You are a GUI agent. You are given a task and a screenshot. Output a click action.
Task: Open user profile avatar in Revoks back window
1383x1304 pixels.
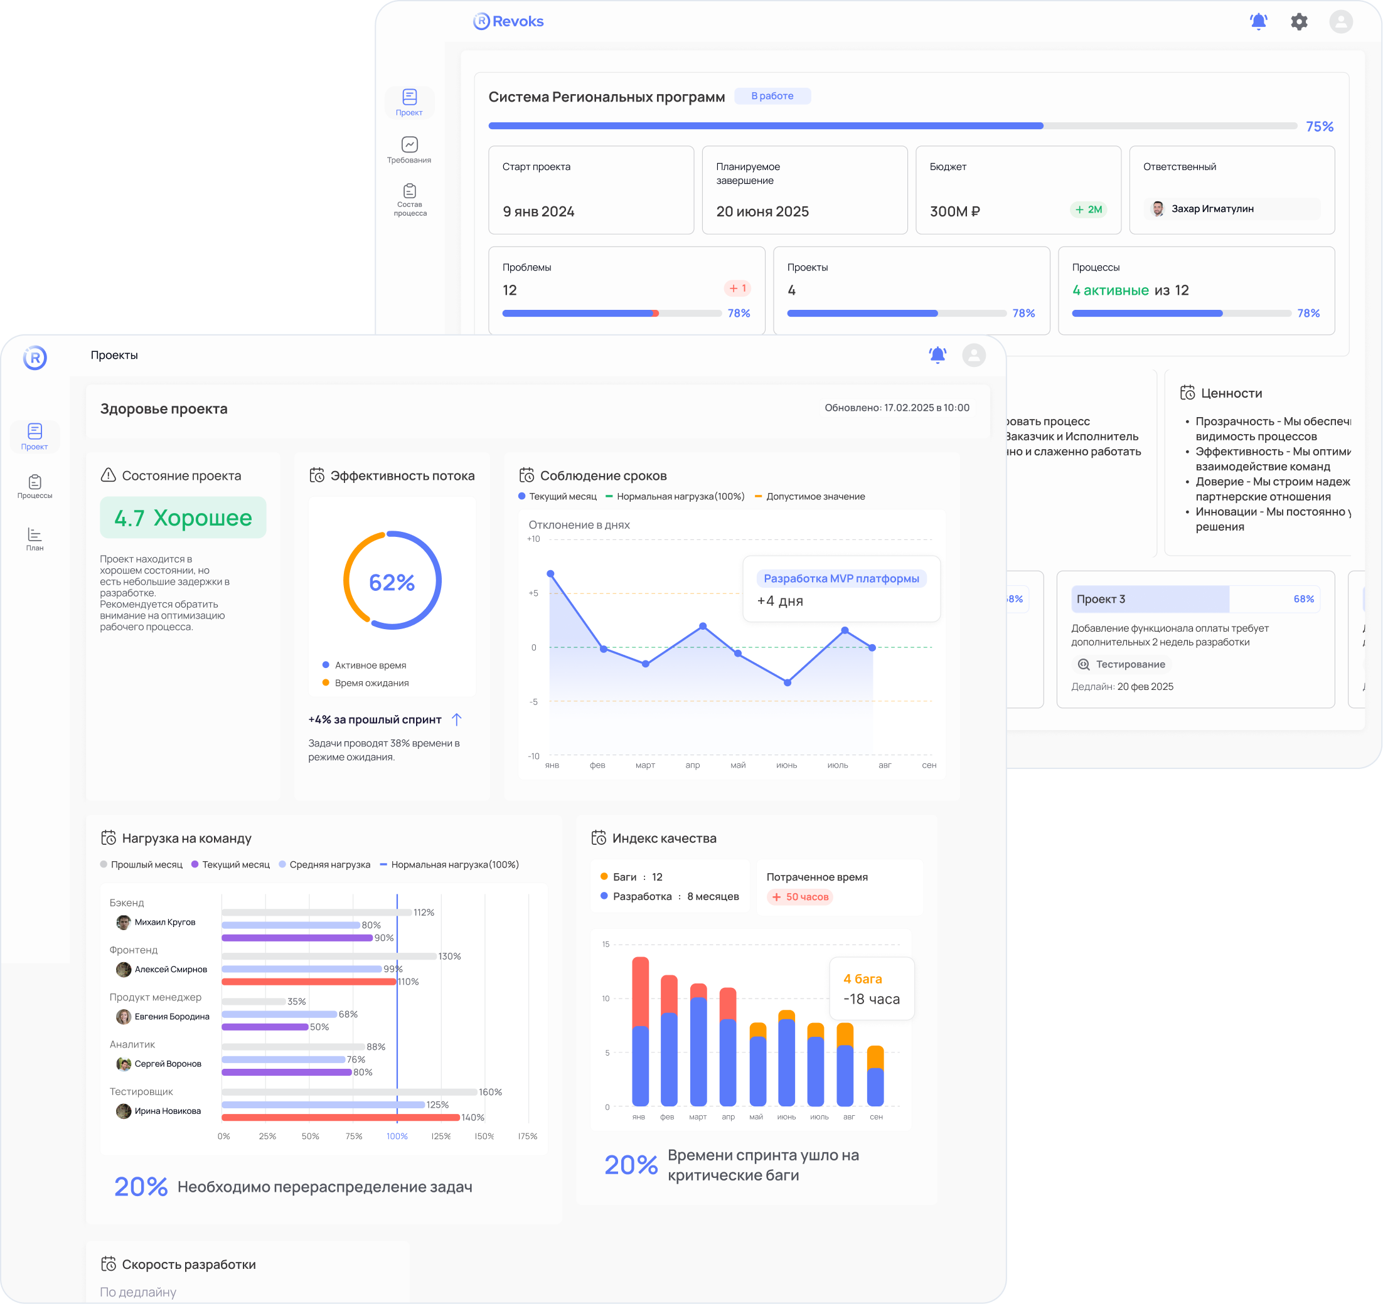click(x=1340, y=21)
